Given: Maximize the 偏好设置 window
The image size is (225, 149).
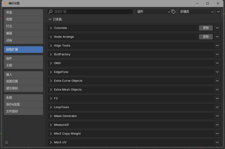Looking at the screenshot, I should pyautogui.click(x=207, y=3).
